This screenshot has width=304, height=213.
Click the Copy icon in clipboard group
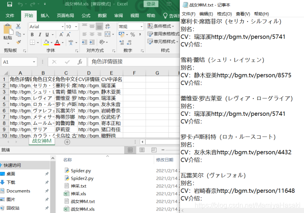coord(19,34)
